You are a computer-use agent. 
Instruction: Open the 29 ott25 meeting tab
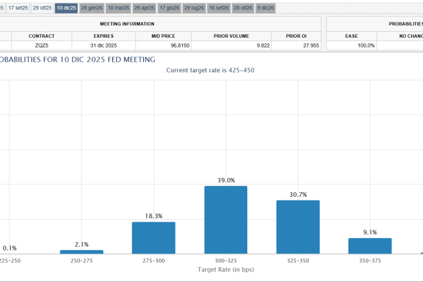point(42,8)
